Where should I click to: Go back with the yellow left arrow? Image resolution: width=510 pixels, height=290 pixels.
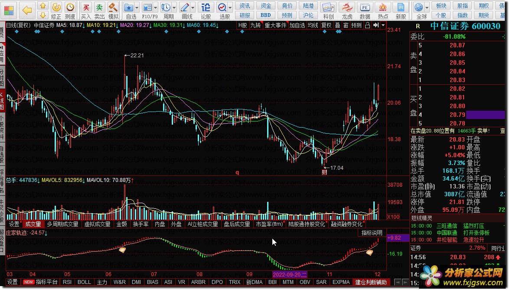(x=27, y=10)
